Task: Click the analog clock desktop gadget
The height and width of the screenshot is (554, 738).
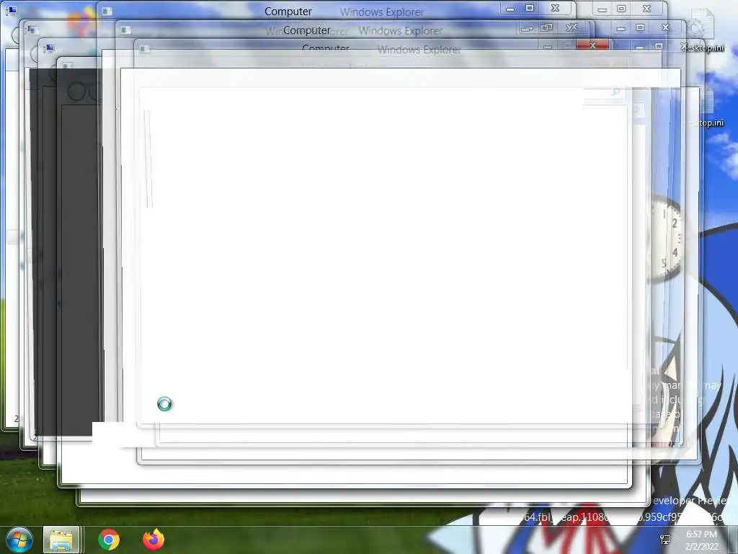Action: pos(667,239)
